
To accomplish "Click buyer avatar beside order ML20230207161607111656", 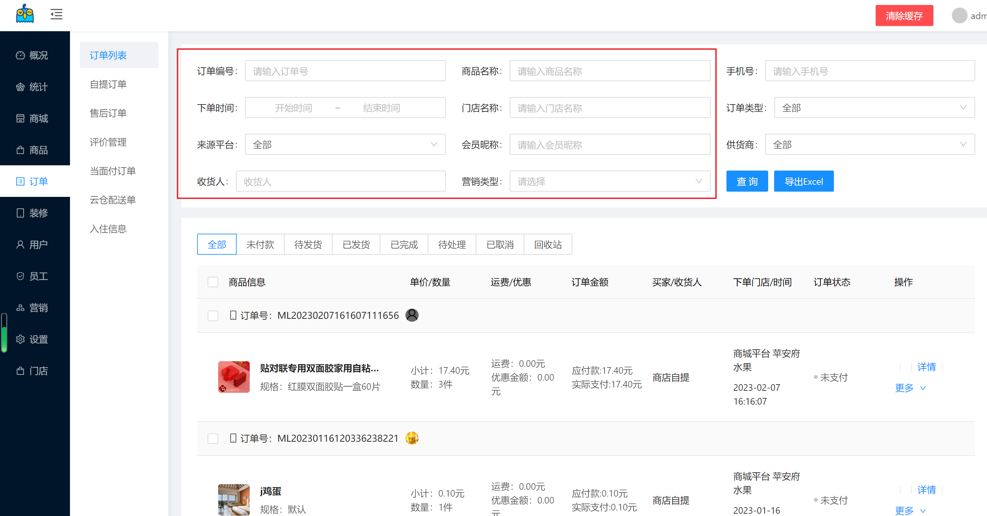I will (412, 315).
